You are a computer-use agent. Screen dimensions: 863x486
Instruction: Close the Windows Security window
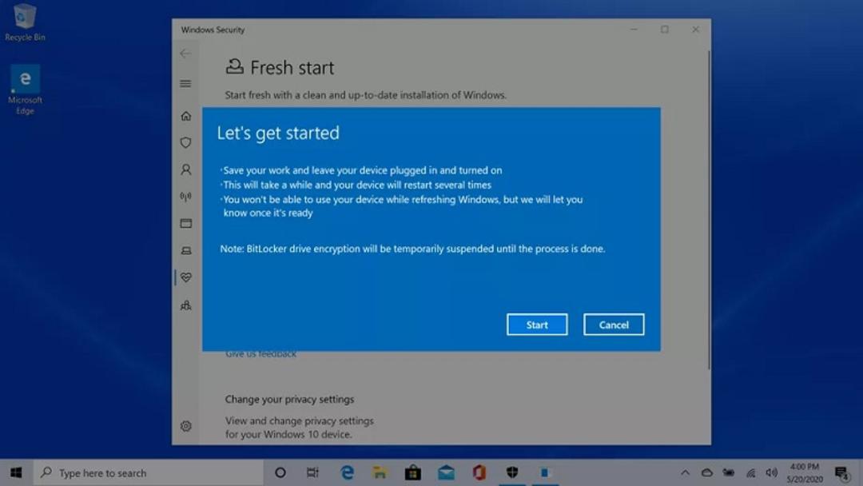tap(696, 29)
